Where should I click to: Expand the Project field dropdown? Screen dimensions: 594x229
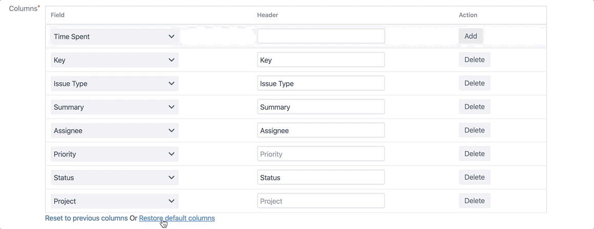click(114, 201)
